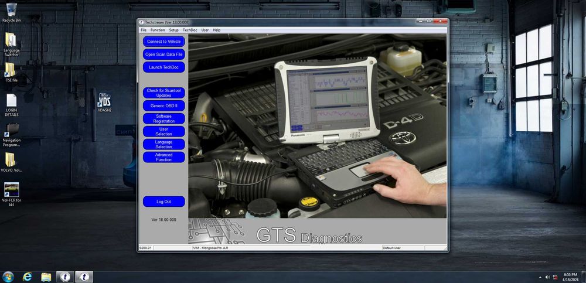Click Connect to Vehicle button
The image size is (586, 283).
[x=163, y=42]
